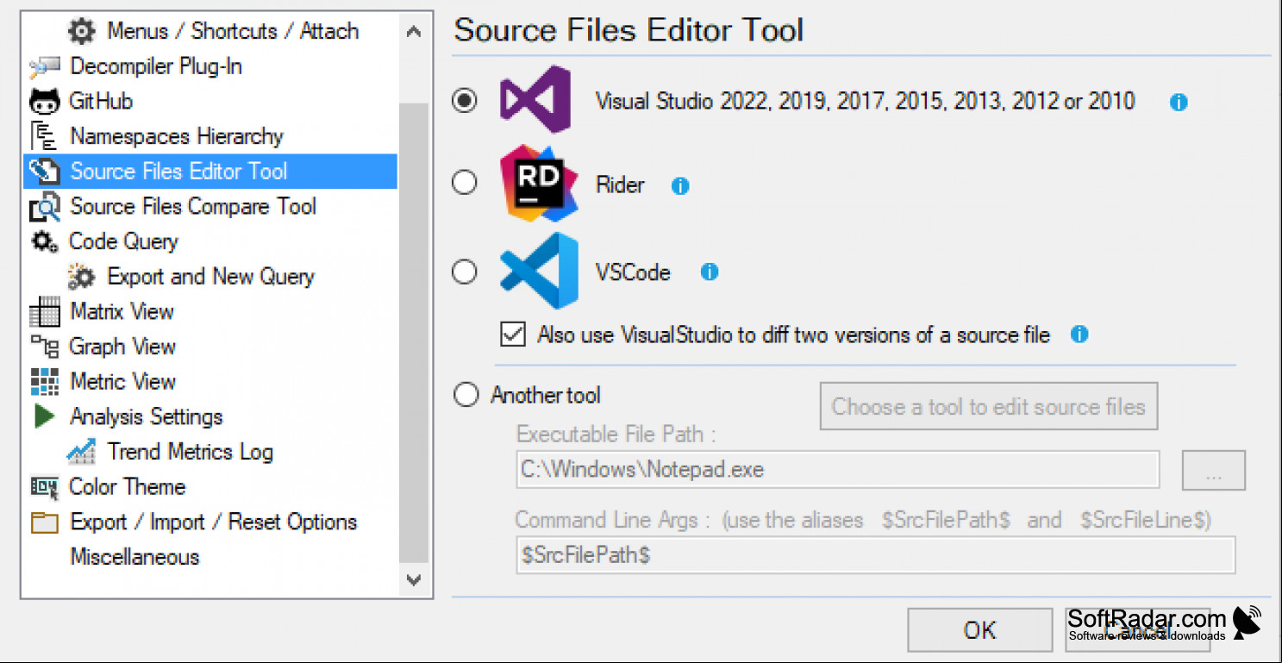Click the Graph View nodes icon
This screenshot has height=663, width=1282.
point(44,347)
